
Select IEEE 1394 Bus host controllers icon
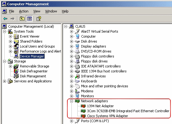click(x=77, y=71)
